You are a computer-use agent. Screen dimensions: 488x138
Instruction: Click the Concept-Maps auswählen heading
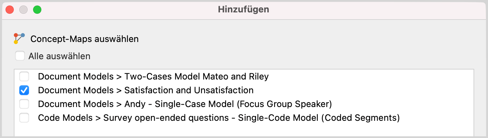tap(84, 39)
